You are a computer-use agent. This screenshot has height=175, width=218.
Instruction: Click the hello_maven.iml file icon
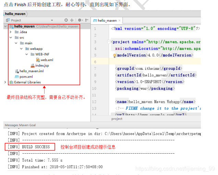[x=17, y=71]
